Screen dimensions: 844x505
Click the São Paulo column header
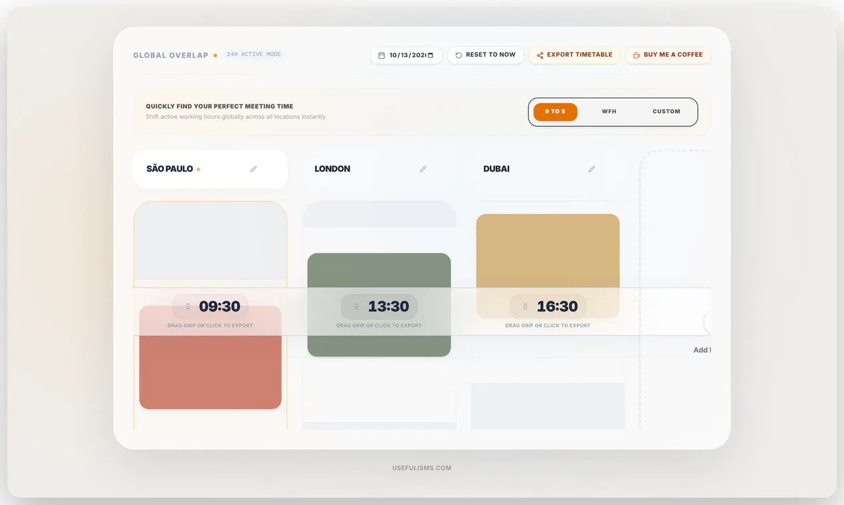click(x=210, y=169)
